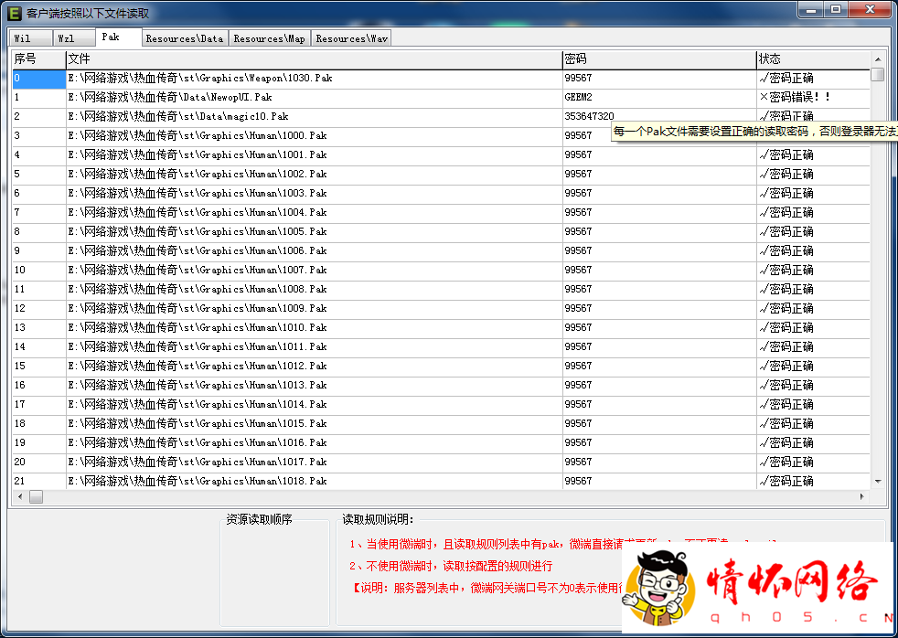Viewport: 898px width, 638px height.
Task: Click status 密码正确 in row 0
Action: coord(813,79)
